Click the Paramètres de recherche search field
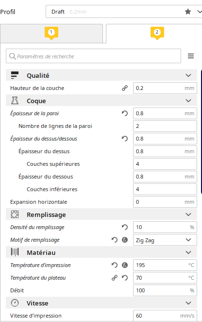The width and height of the screenshot is (202, 322). point(93,56)
